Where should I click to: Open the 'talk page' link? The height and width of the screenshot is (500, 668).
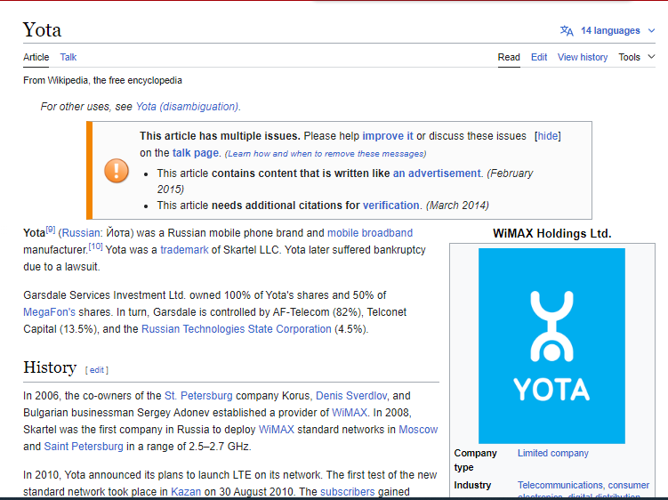(x=195, y=153)
